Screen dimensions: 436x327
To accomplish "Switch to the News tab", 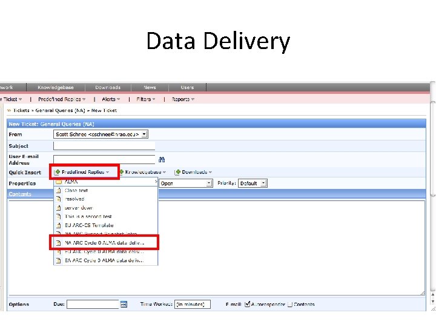I will tap(150, 87).
